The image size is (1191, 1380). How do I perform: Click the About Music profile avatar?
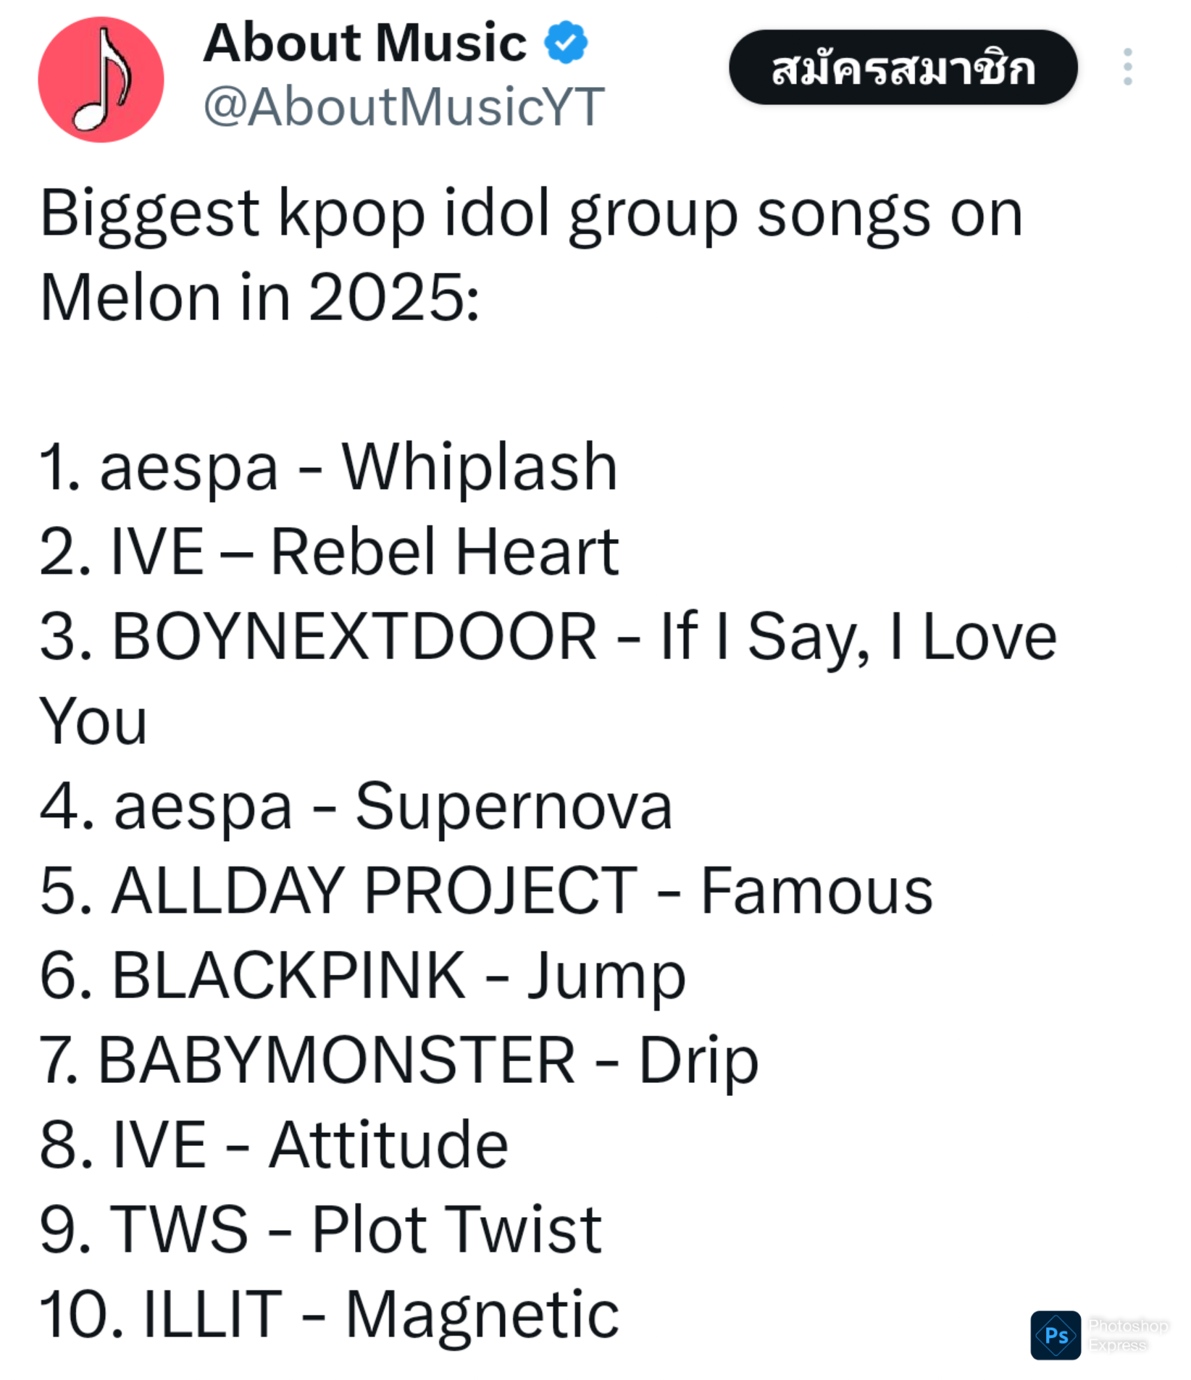coord(101,80)
